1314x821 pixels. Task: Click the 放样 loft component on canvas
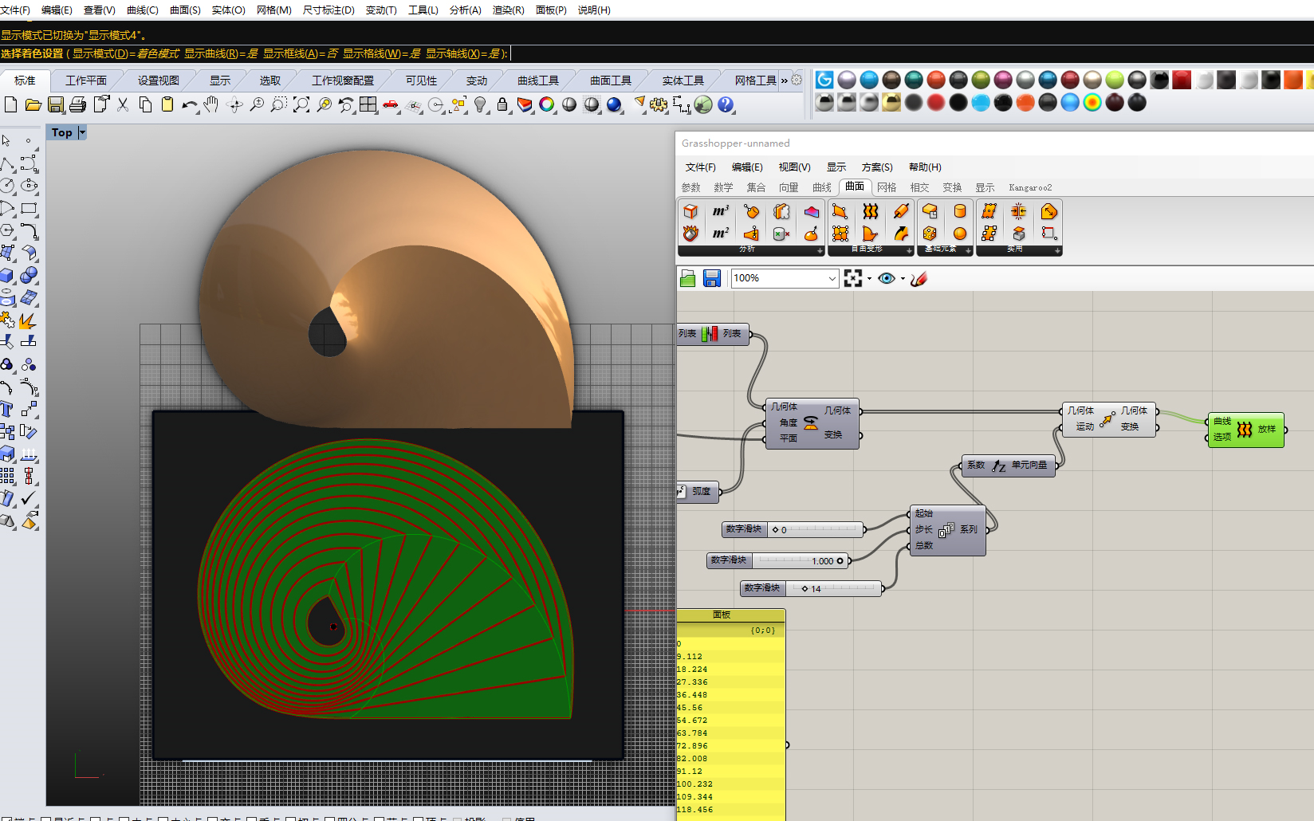click(1246, 430)
